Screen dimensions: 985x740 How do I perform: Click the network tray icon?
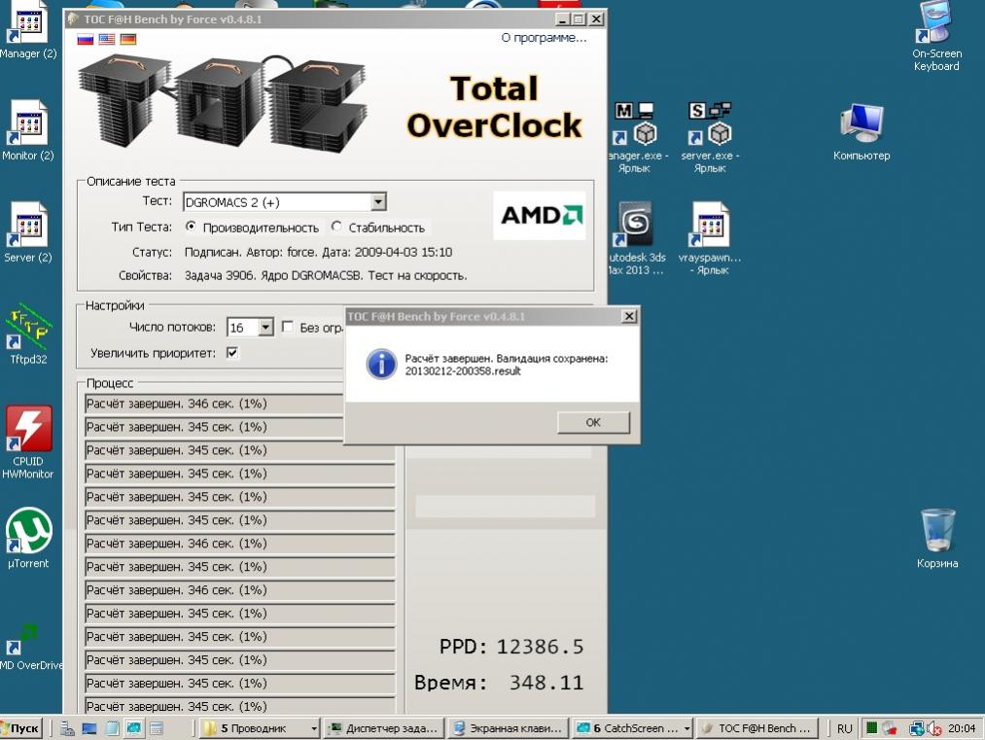pyautogui.click(x=917, y=728)
